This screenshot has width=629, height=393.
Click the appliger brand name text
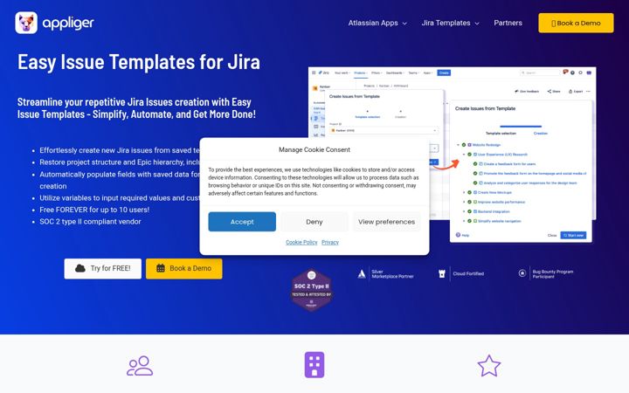click(68, 24)
